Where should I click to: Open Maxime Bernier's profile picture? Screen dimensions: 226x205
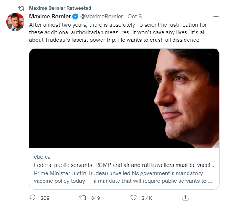tap(15, 22)
